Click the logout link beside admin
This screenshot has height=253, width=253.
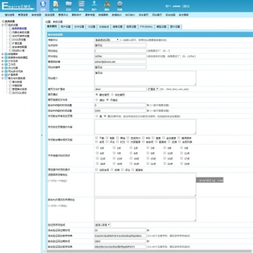click(186, 6)
